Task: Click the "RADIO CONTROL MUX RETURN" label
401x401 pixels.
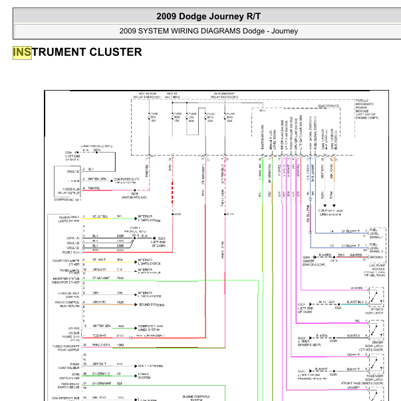Action: tap(67, 304)
